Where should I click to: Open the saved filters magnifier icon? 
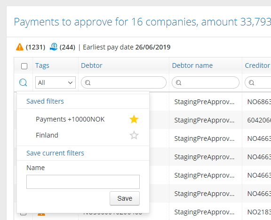pos(23,82)
